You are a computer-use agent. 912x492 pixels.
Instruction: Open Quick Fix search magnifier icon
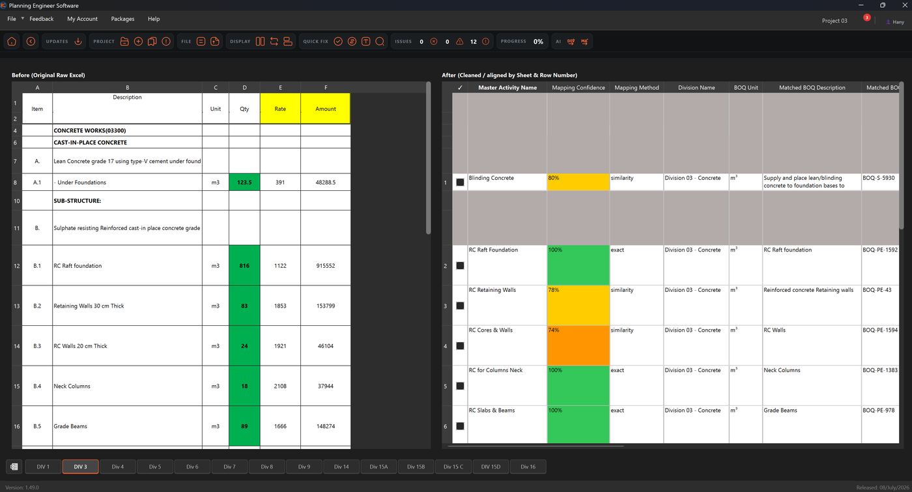pos(380,41)
